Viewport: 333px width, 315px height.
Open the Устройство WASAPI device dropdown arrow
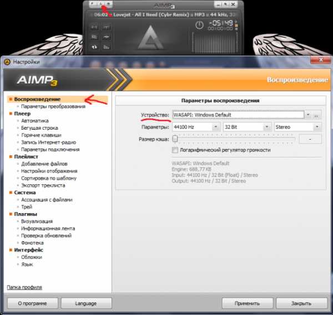pyautogui.click(x=307, y=115)
